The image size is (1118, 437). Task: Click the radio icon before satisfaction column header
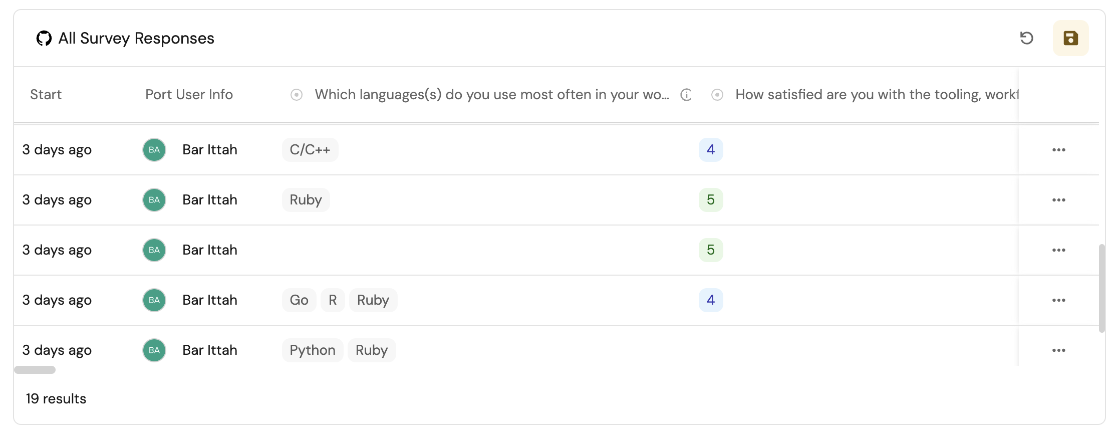pos(717,95)
